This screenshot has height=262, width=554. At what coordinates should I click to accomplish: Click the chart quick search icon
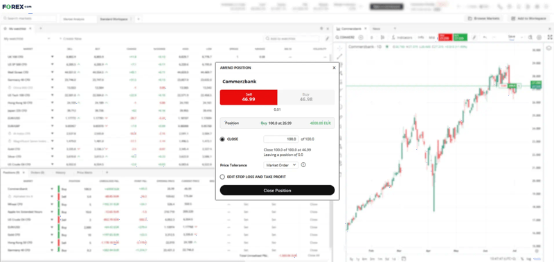[x=530, y=37]
